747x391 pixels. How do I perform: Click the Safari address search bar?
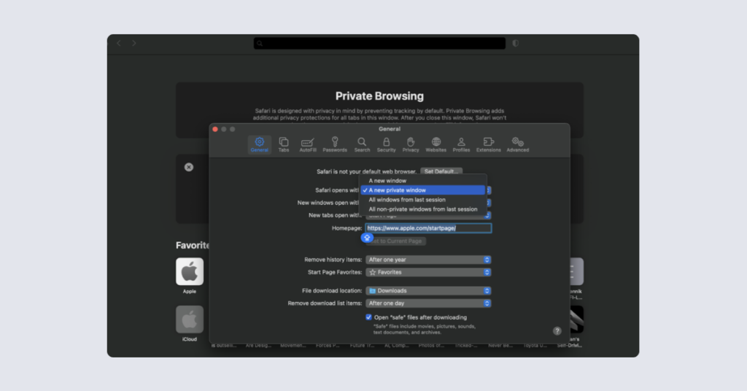(x=379, y=43)
